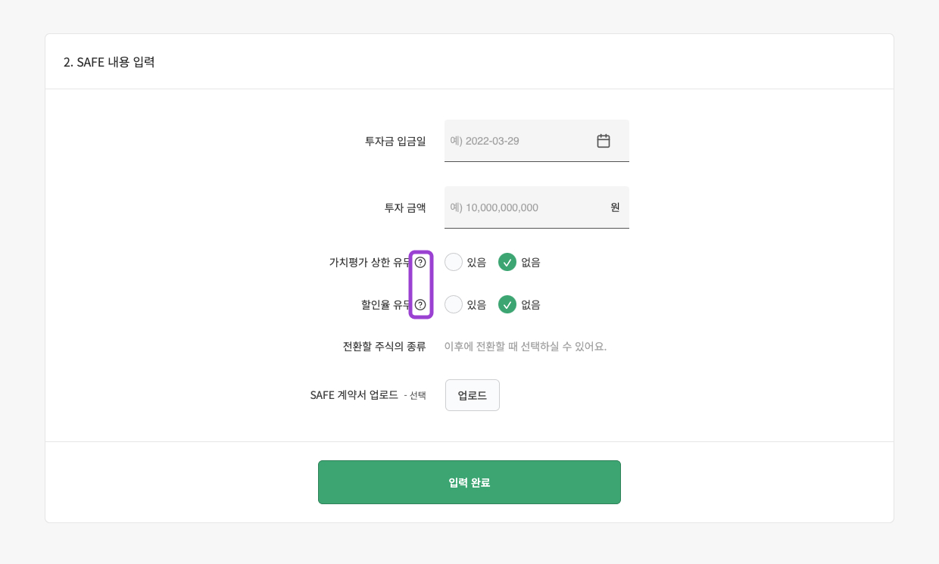Open the 투자금 입금일 date dropdown
The height and width of the screenshot is (564, 939).
click(537, 141)
